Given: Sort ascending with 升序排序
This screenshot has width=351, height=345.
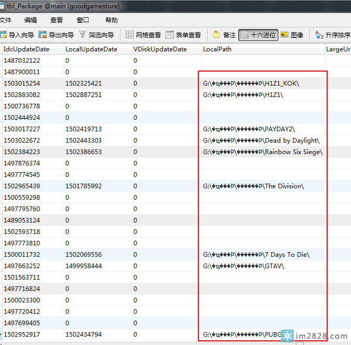Looking at the screenshot, I should [x=332, y=35].
